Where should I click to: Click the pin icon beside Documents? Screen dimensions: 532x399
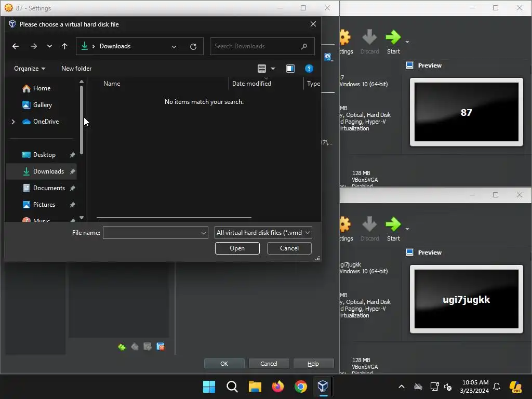click(72, 188)
